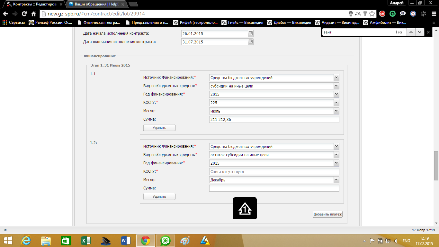439x247 pixels.
Task: Open Word from taskbar
Action: click(x=125, y=241)
